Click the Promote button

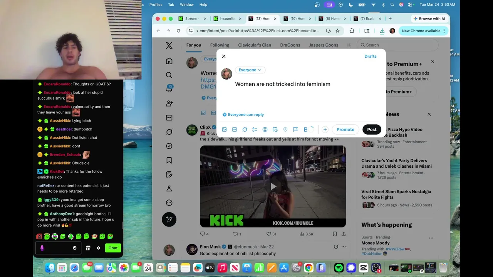[x=345, y=130]
